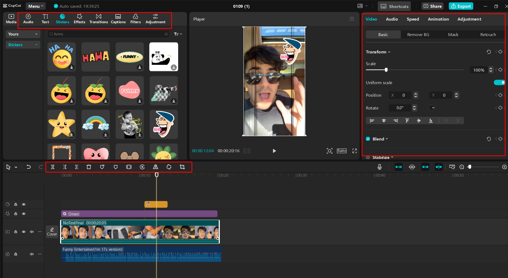508x278 pixels.
Task: Select the laughing HAHA emoji sticker thumbnail
Action: (61, 57)
